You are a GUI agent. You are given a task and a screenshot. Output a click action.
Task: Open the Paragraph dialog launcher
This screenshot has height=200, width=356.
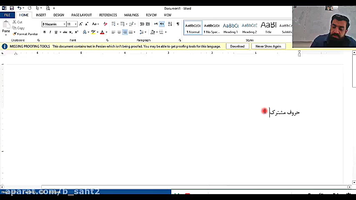pos(180,40)
